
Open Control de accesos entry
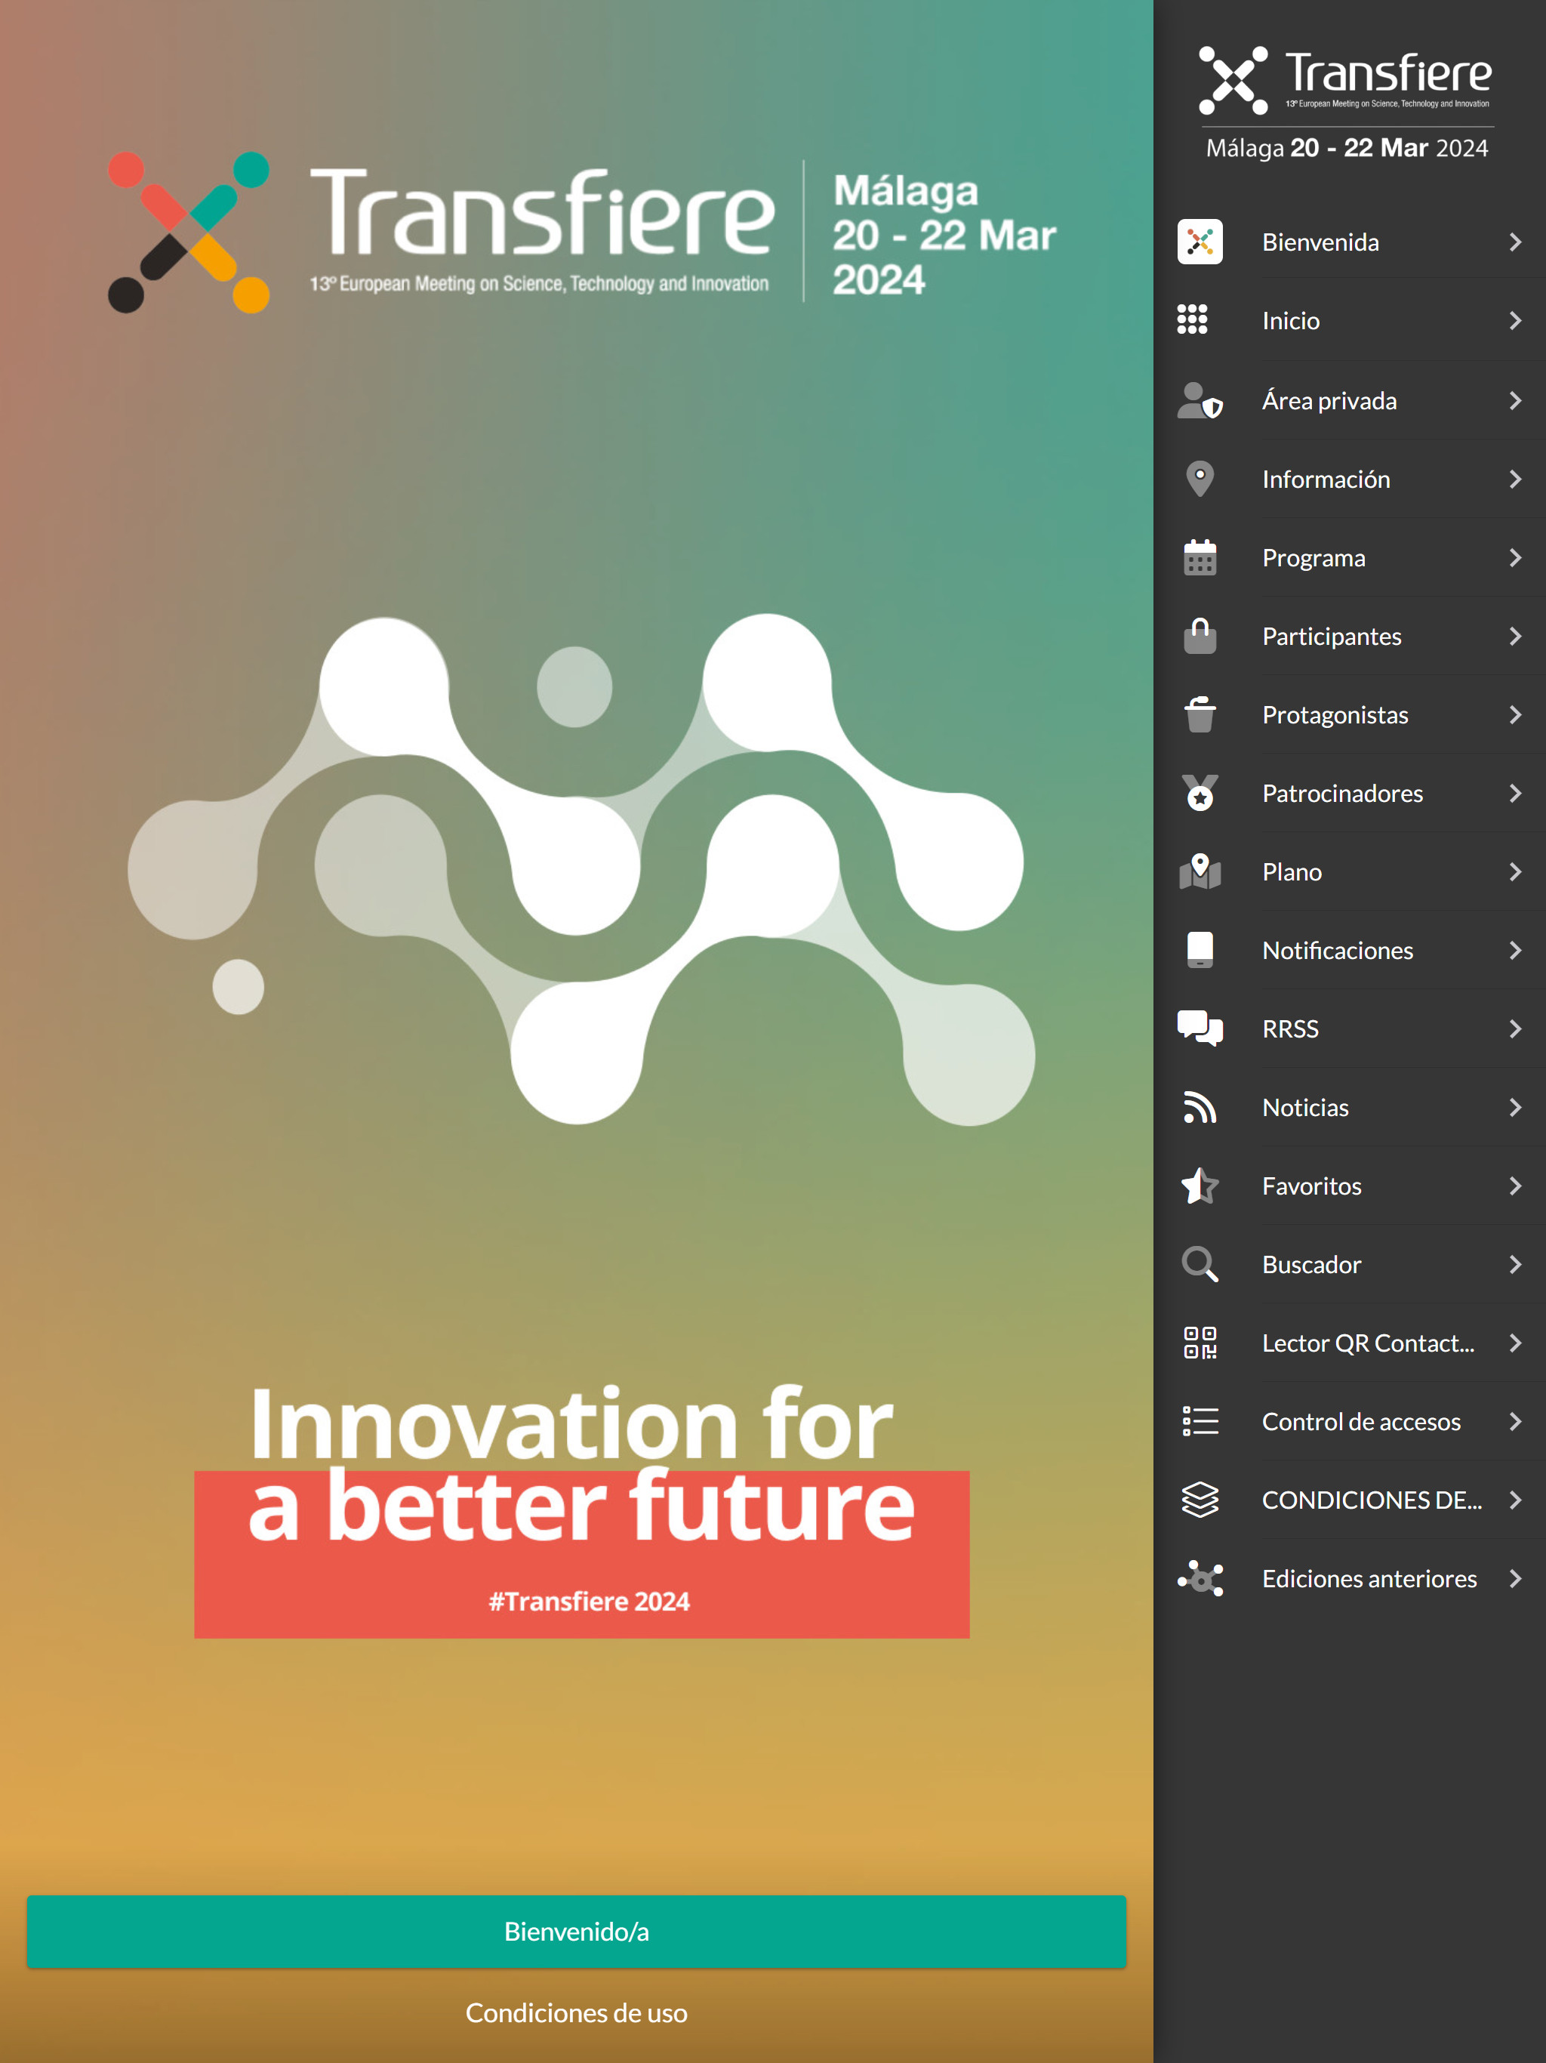pos(1349,1420)
